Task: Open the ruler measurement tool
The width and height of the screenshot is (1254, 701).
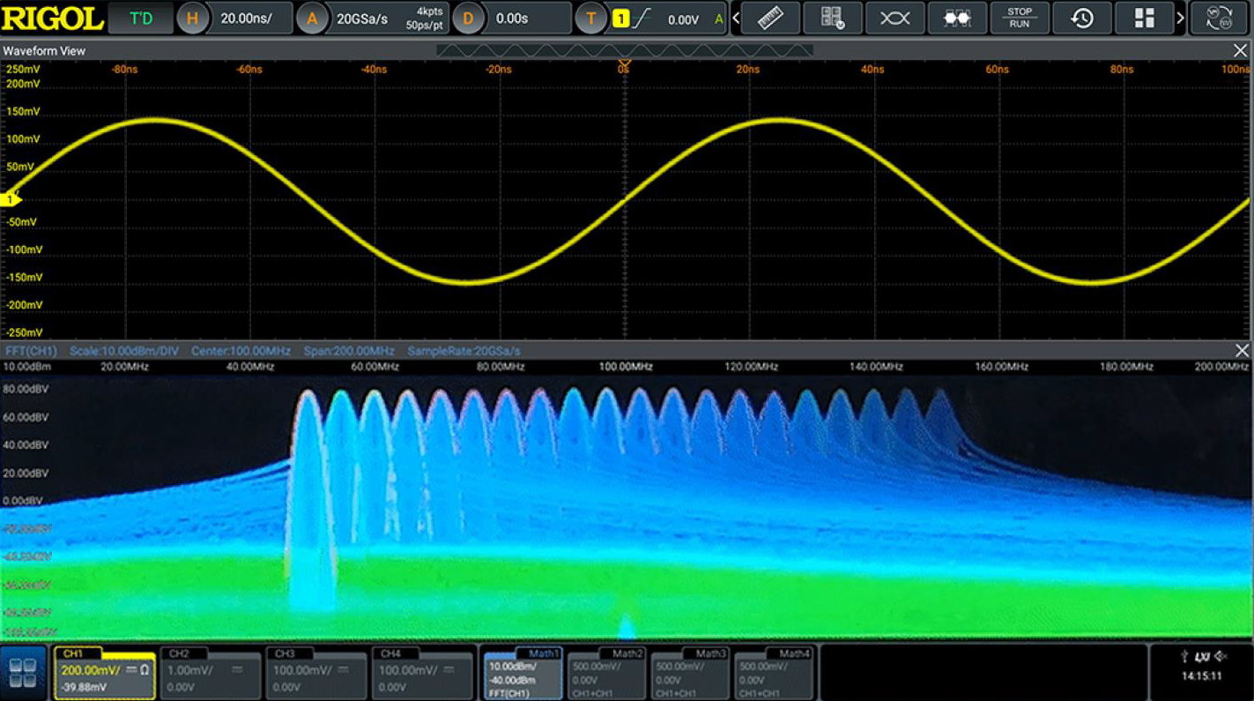Action: 770,19
